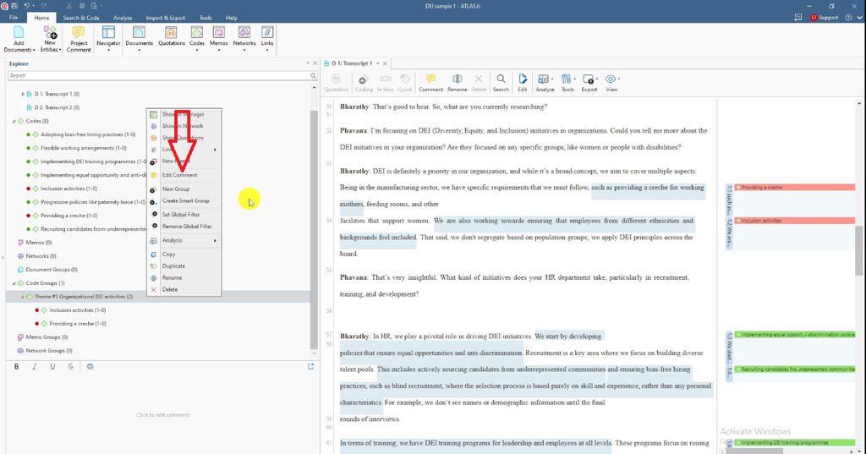This screenshot has width=866, height=454.
Task: Close the D 1: Transcript 1 tab
Action: tap(386, 63)
